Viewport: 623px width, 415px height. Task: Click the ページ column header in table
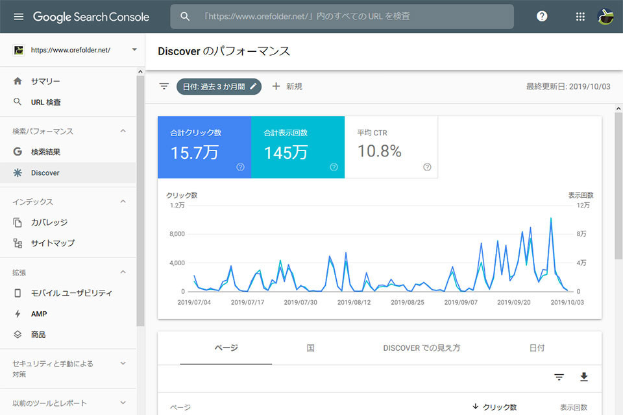pyautogui.click(x=180, y=407)
